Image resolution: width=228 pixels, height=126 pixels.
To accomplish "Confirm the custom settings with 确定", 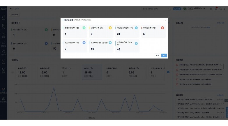I will click(x=164, y=55).
